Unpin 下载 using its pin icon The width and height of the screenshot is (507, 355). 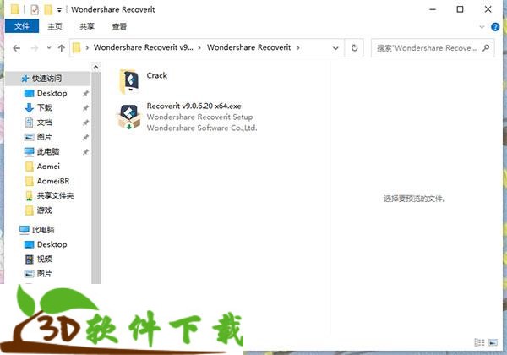coord(85,108)
